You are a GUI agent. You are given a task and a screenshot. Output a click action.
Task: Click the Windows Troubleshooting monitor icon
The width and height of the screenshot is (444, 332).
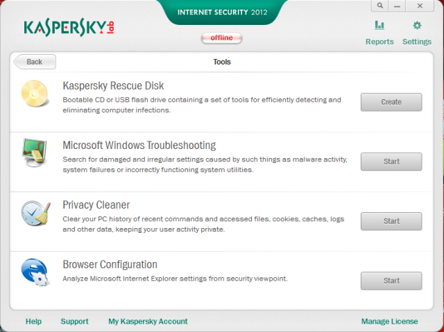click(35, 152)
